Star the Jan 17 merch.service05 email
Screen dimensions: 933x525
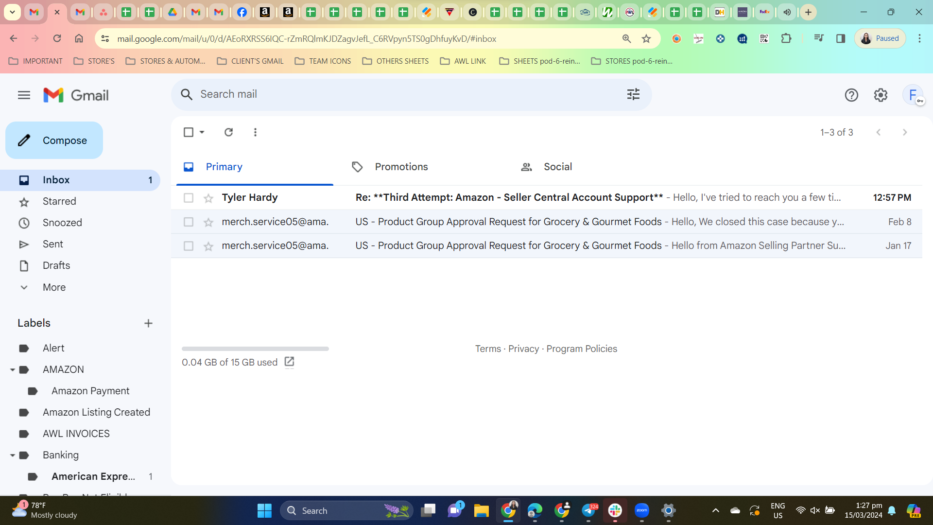click(208, 246)
